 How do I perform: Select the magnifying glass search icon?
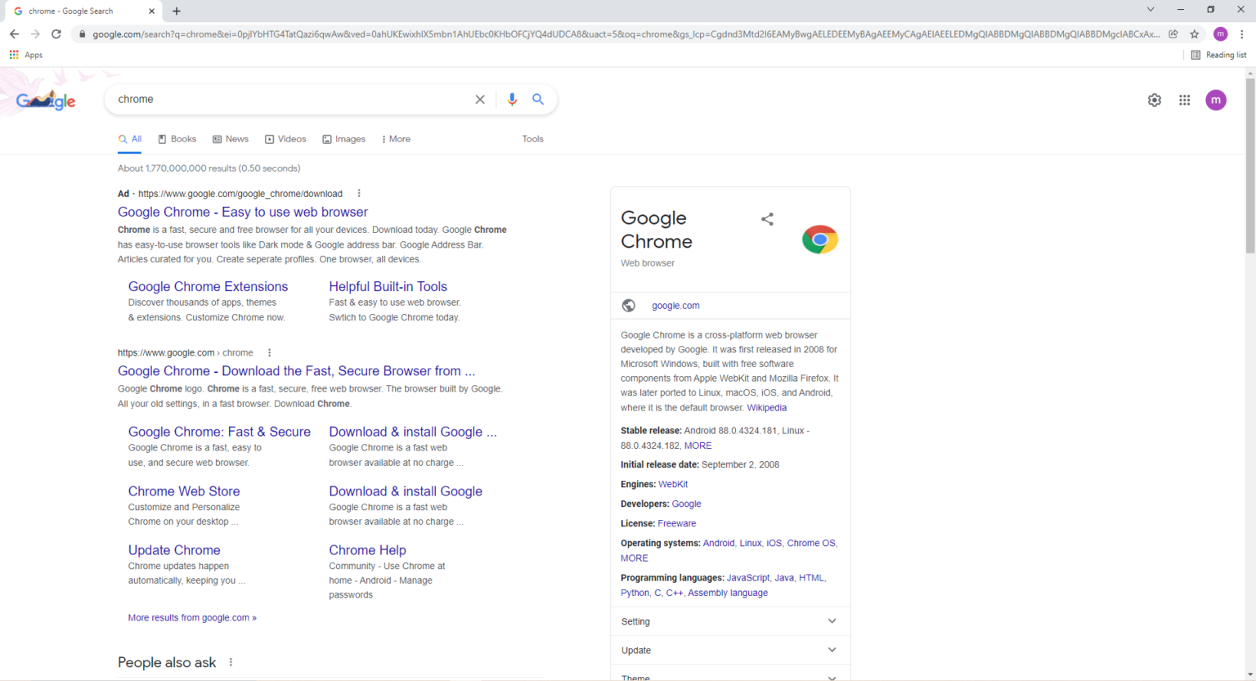[538, 99]
